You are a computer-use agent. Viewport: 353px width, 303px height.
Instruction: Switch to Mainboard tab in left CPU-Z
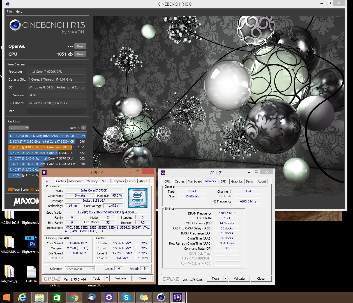click(76, 181)
